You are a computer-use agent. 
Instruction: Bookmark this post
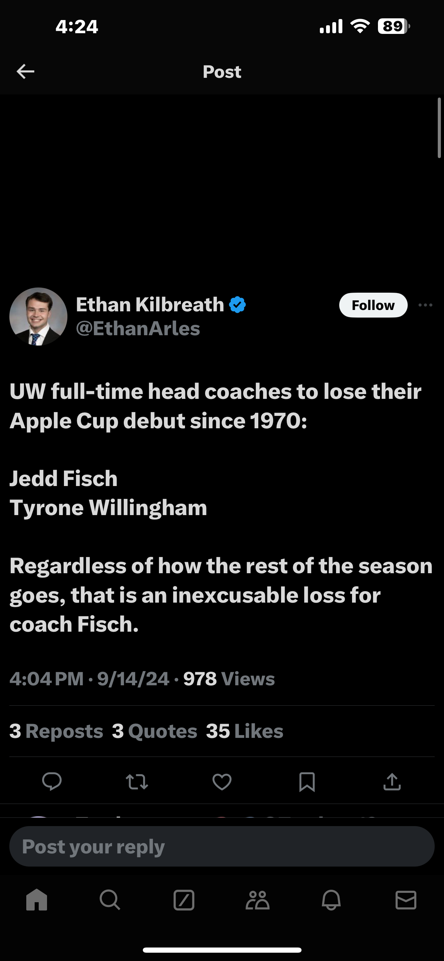307,781
